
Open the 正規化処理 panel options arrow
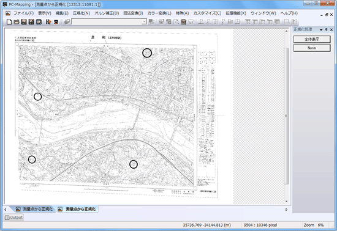coord(321,30)
